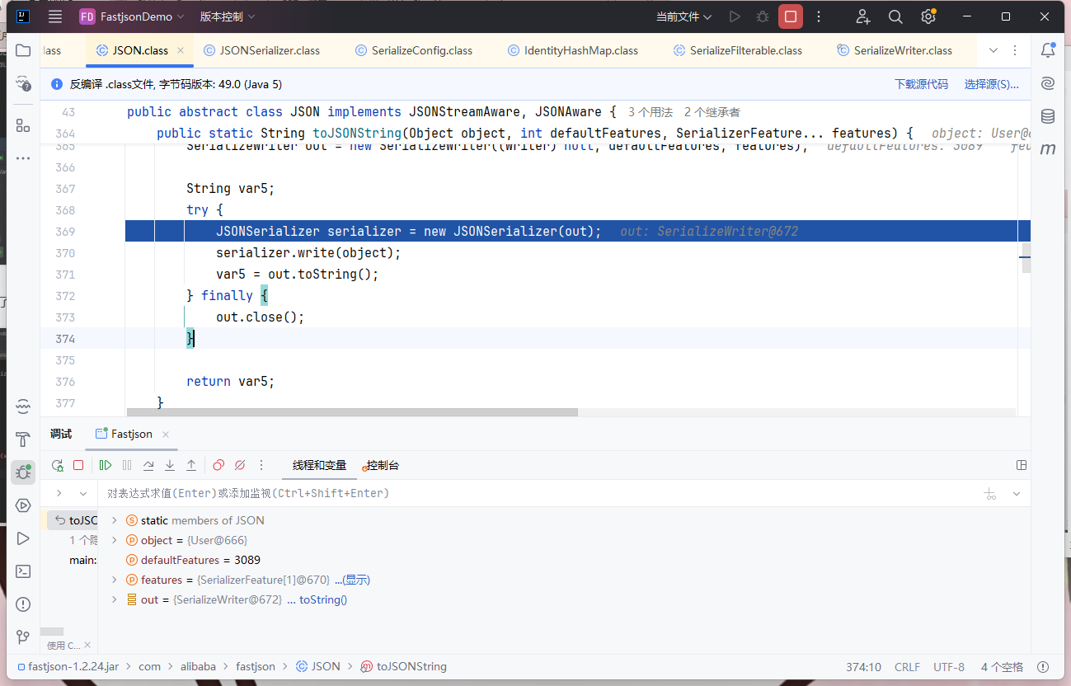Open the Database tool window icon
Viewport: 1071px width, 686px height.
[x=1048, y=116]
